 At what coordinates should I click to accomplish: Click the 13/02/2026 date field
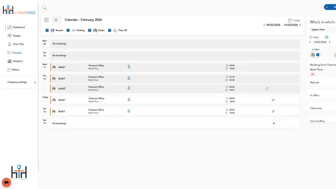(320, 42)
